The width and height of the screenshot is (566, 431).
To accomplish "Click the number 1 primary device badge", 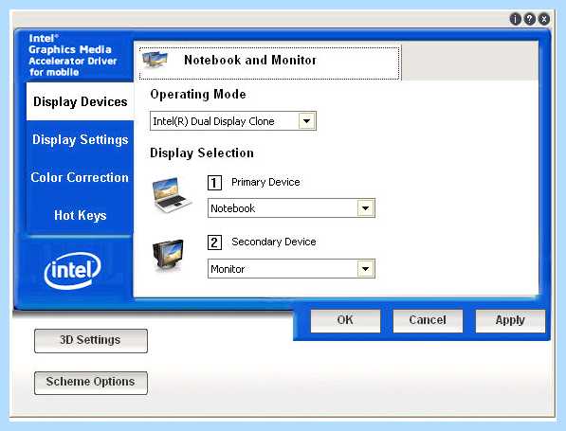I will 214,183.
